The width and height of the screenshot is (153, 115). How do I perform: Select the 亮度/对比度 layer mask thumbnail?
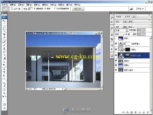click(128, 55)
